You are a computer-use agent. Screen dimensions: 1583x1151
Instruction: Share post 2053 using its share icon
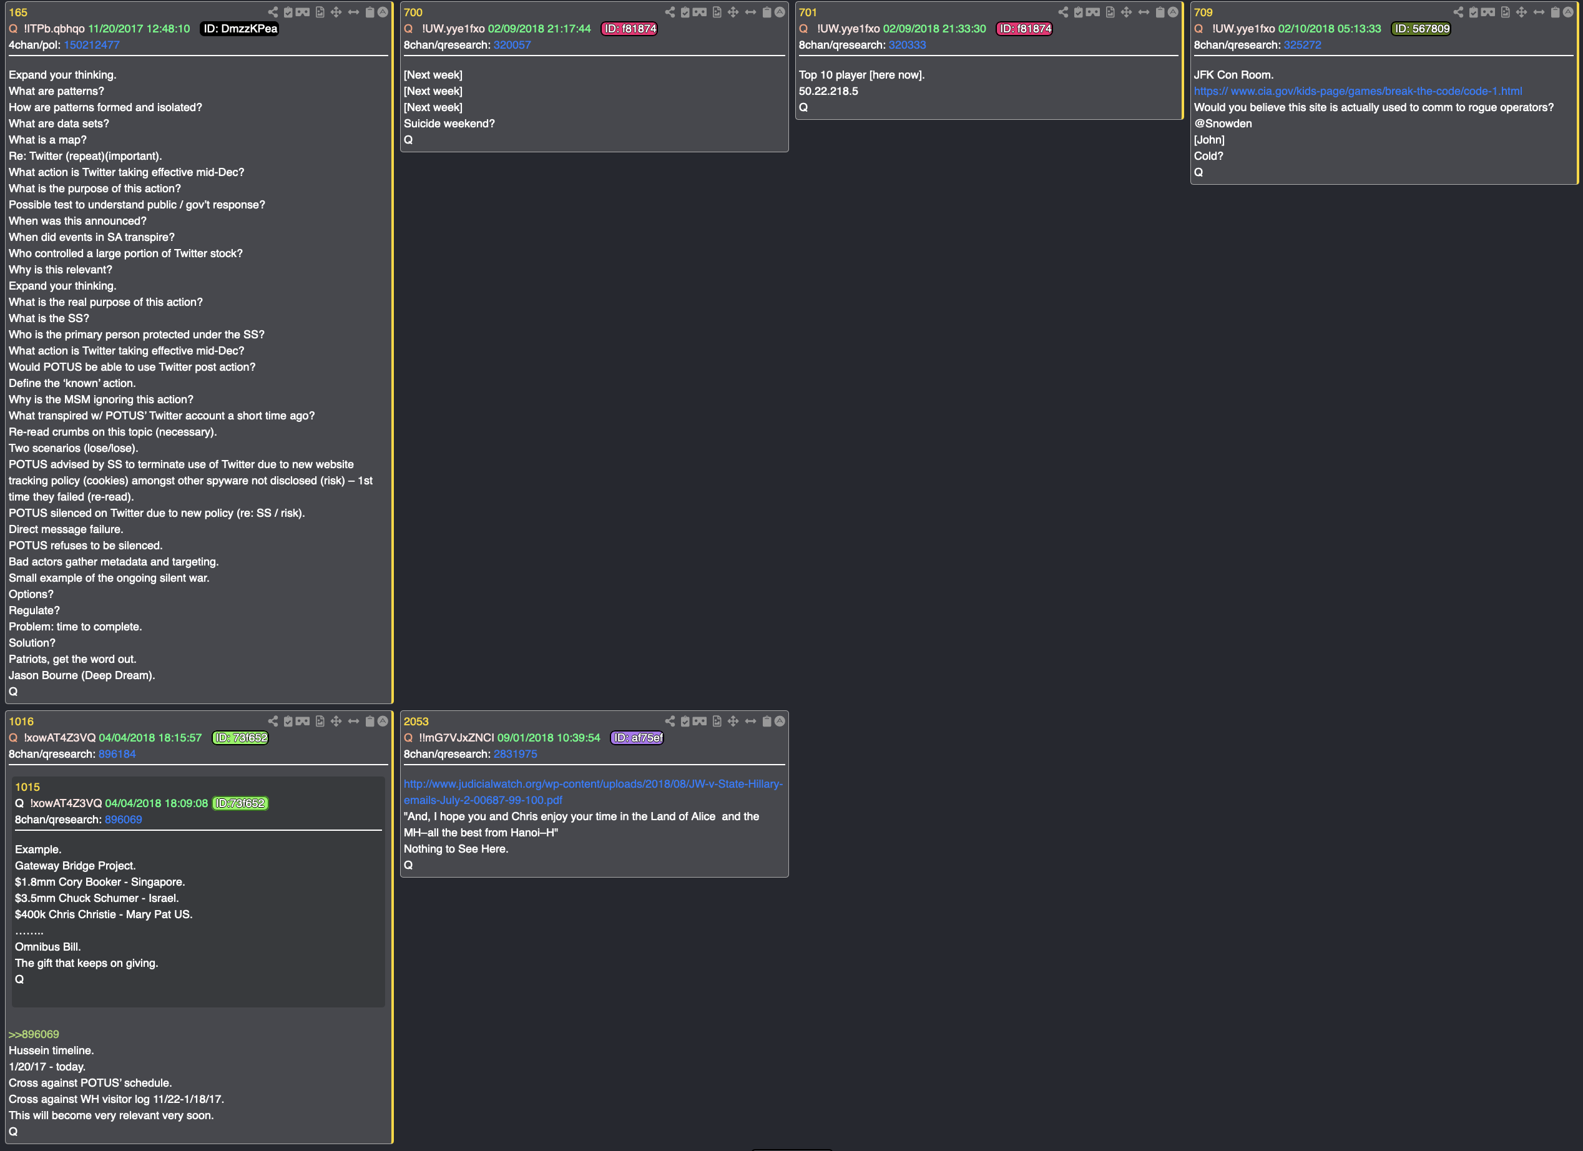670,721
